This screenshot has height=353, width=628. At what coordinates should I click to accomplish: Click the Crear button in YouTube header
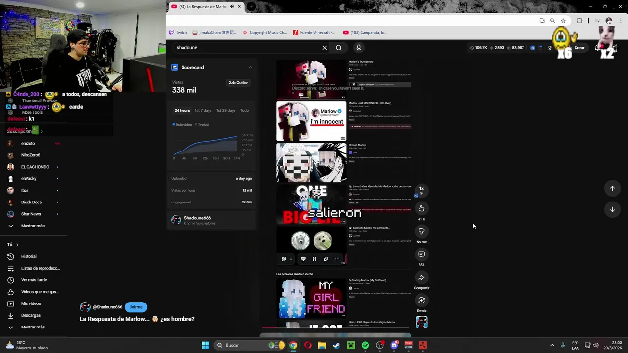pos(579,48)
